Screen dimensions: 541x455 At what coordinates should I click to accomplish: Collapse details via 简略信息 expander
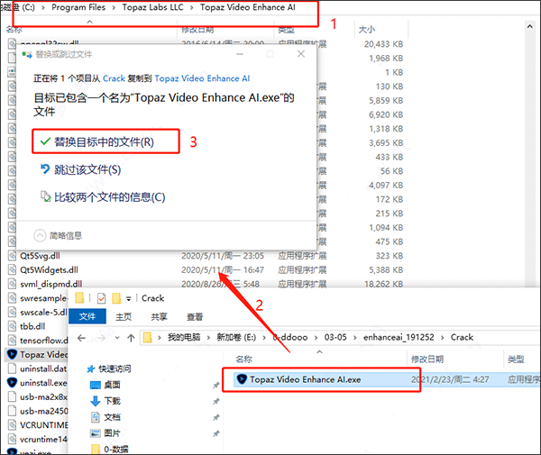pyautogui.click(x=58, y=236)
